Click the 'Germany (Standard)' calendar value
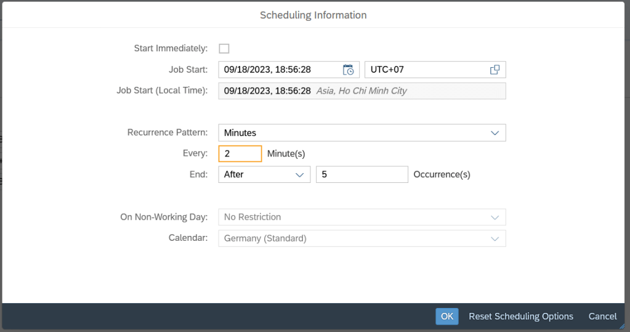The image size is (630, 332). (265, 238)
